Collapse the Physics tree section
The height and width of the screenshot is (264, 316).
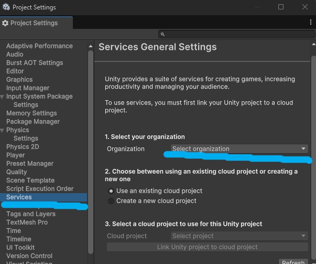(3, 130)
